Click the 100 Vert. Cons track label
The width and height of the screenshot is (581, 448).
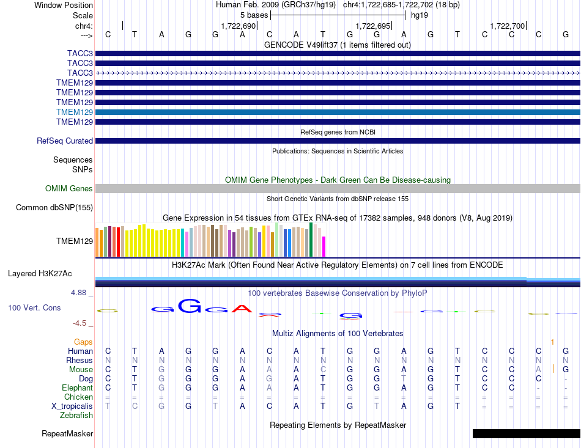click(x=34, y=307)
